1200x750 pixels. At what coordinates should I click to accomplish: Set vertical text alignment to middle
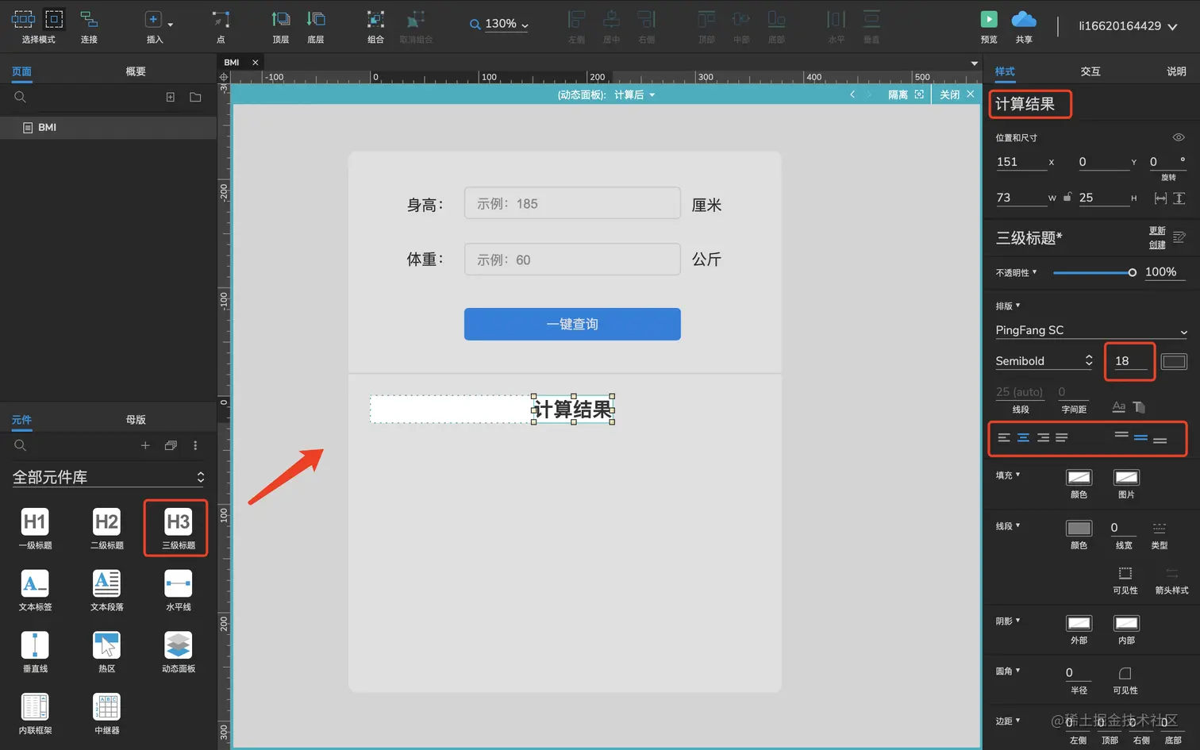point(1140,437)
